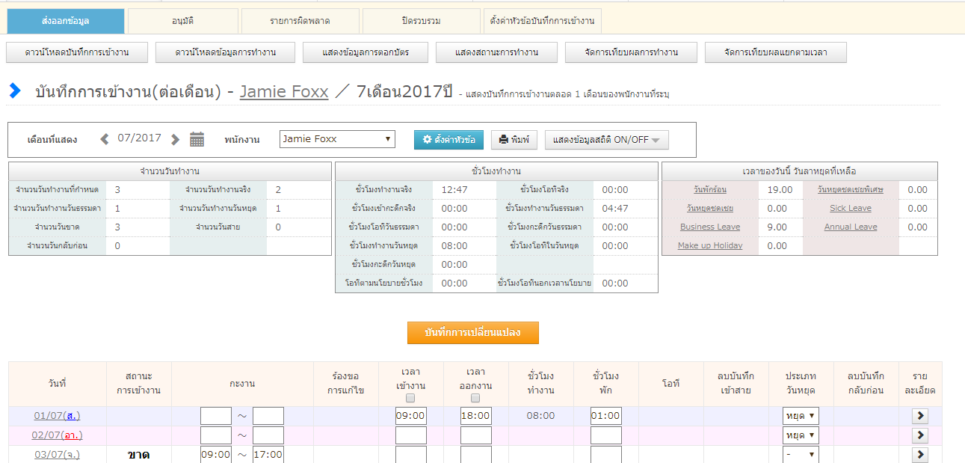Open details arrow for 02/07 row
Image resolution: width=965 pixels, height=463 pixels.
[x=919, y=435]
